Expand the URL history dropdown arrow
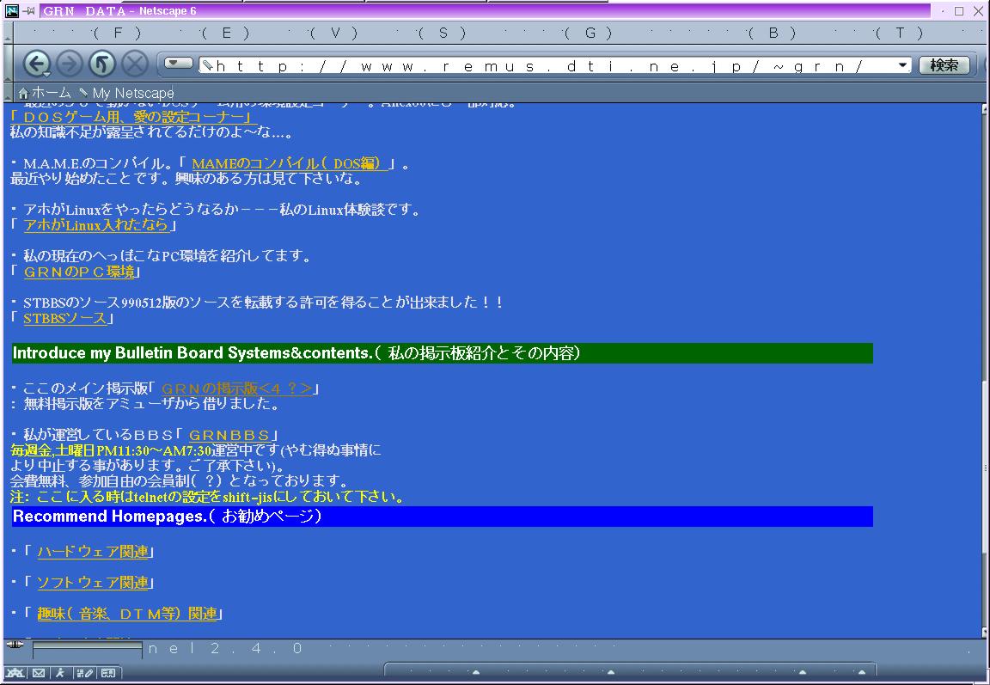990x685 pixels. pyautogui.click(x=902, y=65)
